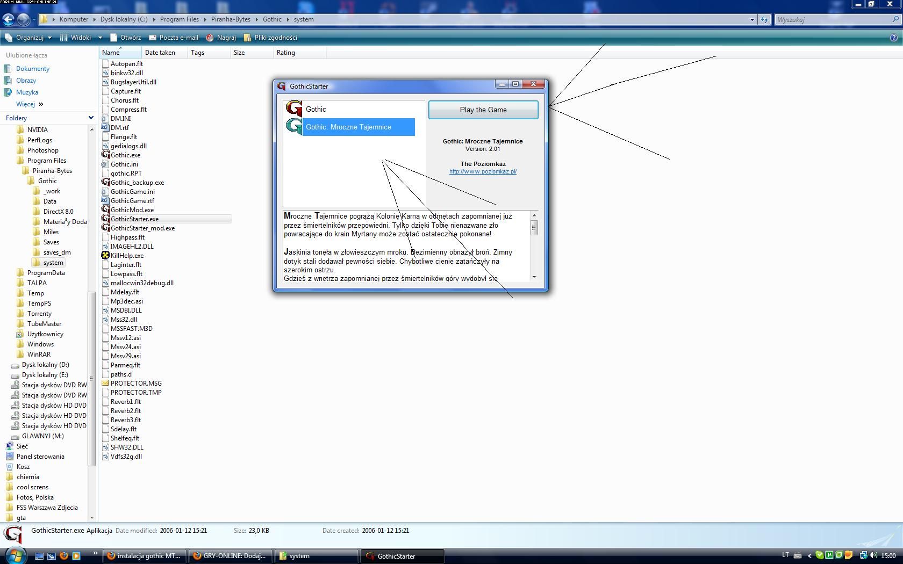903x564 pixels.
Task: Collapse the Foldery pane
Action: click(91, 118)
